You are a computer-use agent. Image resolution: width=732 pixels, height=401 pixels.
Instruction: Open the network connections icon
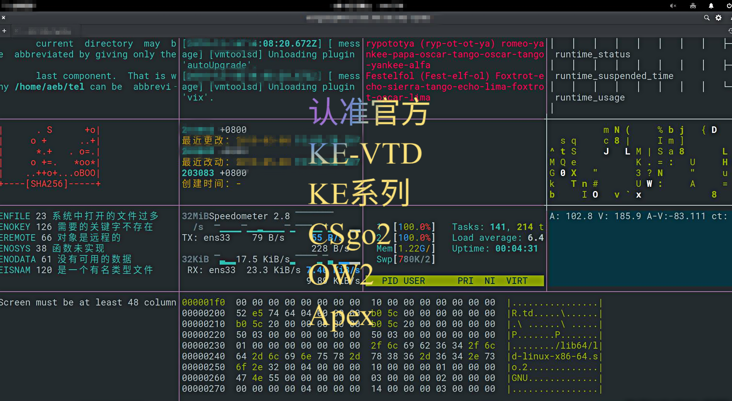coord(693,6)
